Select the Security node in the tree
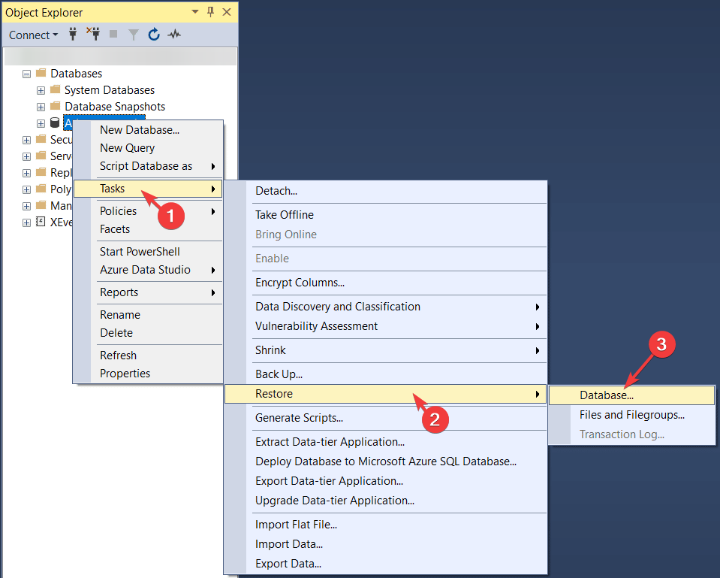Image resolution: width=720 pixels, height=578 pixels. point(60,139)
